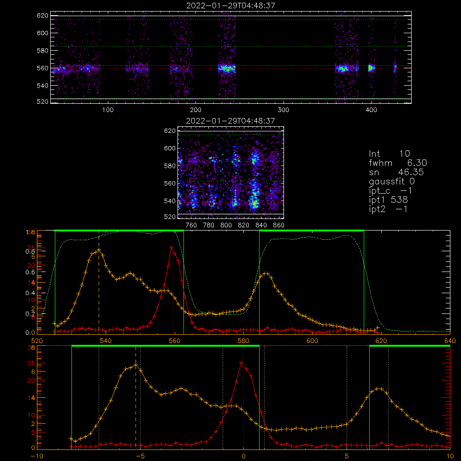Screen dimensions: 461x461
Task: Select the 'sn 46.35' readout text
Action: [x=396, y=171]
